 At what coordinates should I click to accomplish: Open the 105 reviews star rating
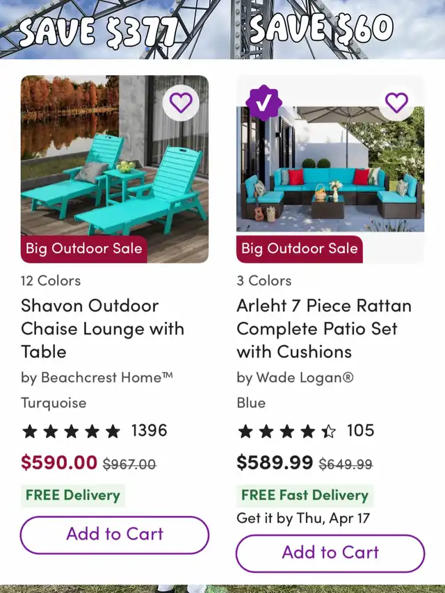coord(306,431)
